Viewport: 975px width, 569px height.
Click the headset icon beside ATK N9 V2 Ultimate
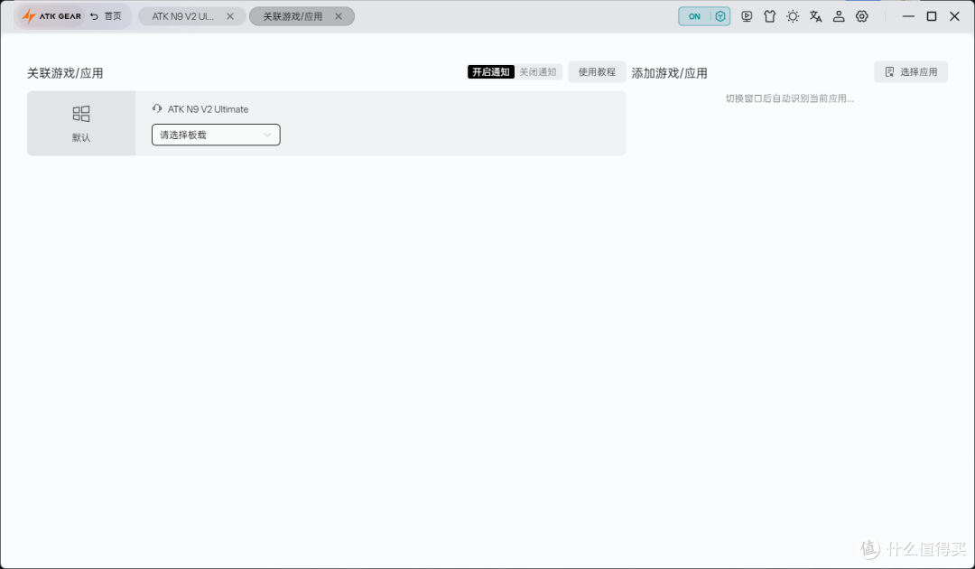click(x=157, y=108)
